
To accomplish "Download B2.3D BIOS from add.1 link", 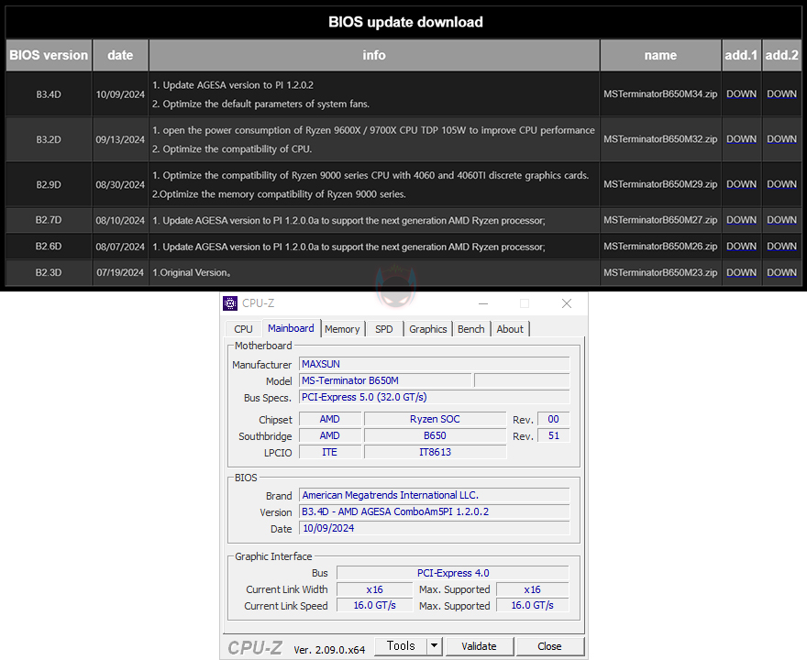I will pos(741,272).
